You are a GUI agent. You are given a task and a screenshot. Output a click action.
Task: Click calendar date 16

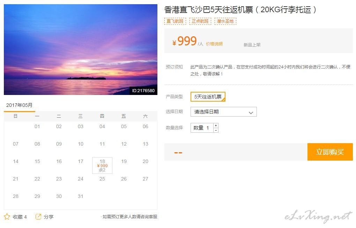pyautogui.click(x=59, y=161)
